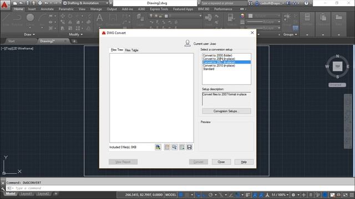Select 'Convert to 2000 (folder)' setup

tap(217, 55)
